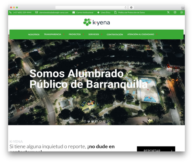Open the TRANSPARENCIA menu item
This screenshot has height=163, width=193.
[52, 34]
